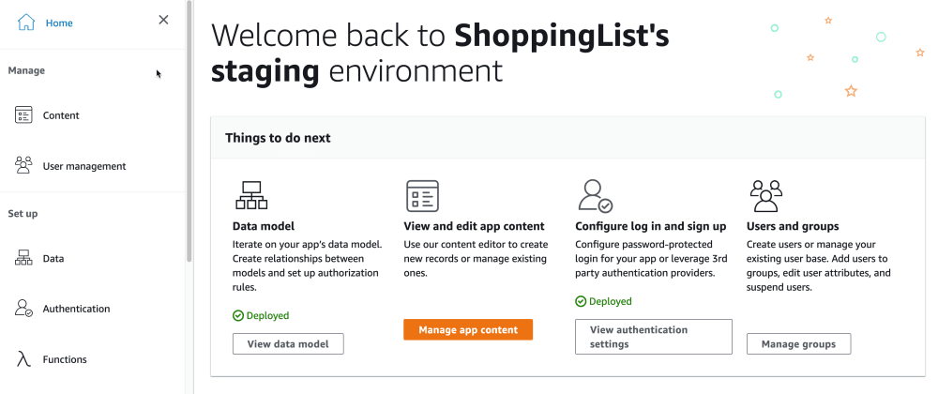The height and width of the screenshot is (394, 938).
Task: Open Authentication menu entry text
Action: point(77,309)
